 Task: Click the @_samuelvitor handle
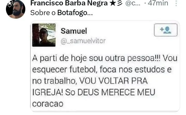tap(83, 41)
